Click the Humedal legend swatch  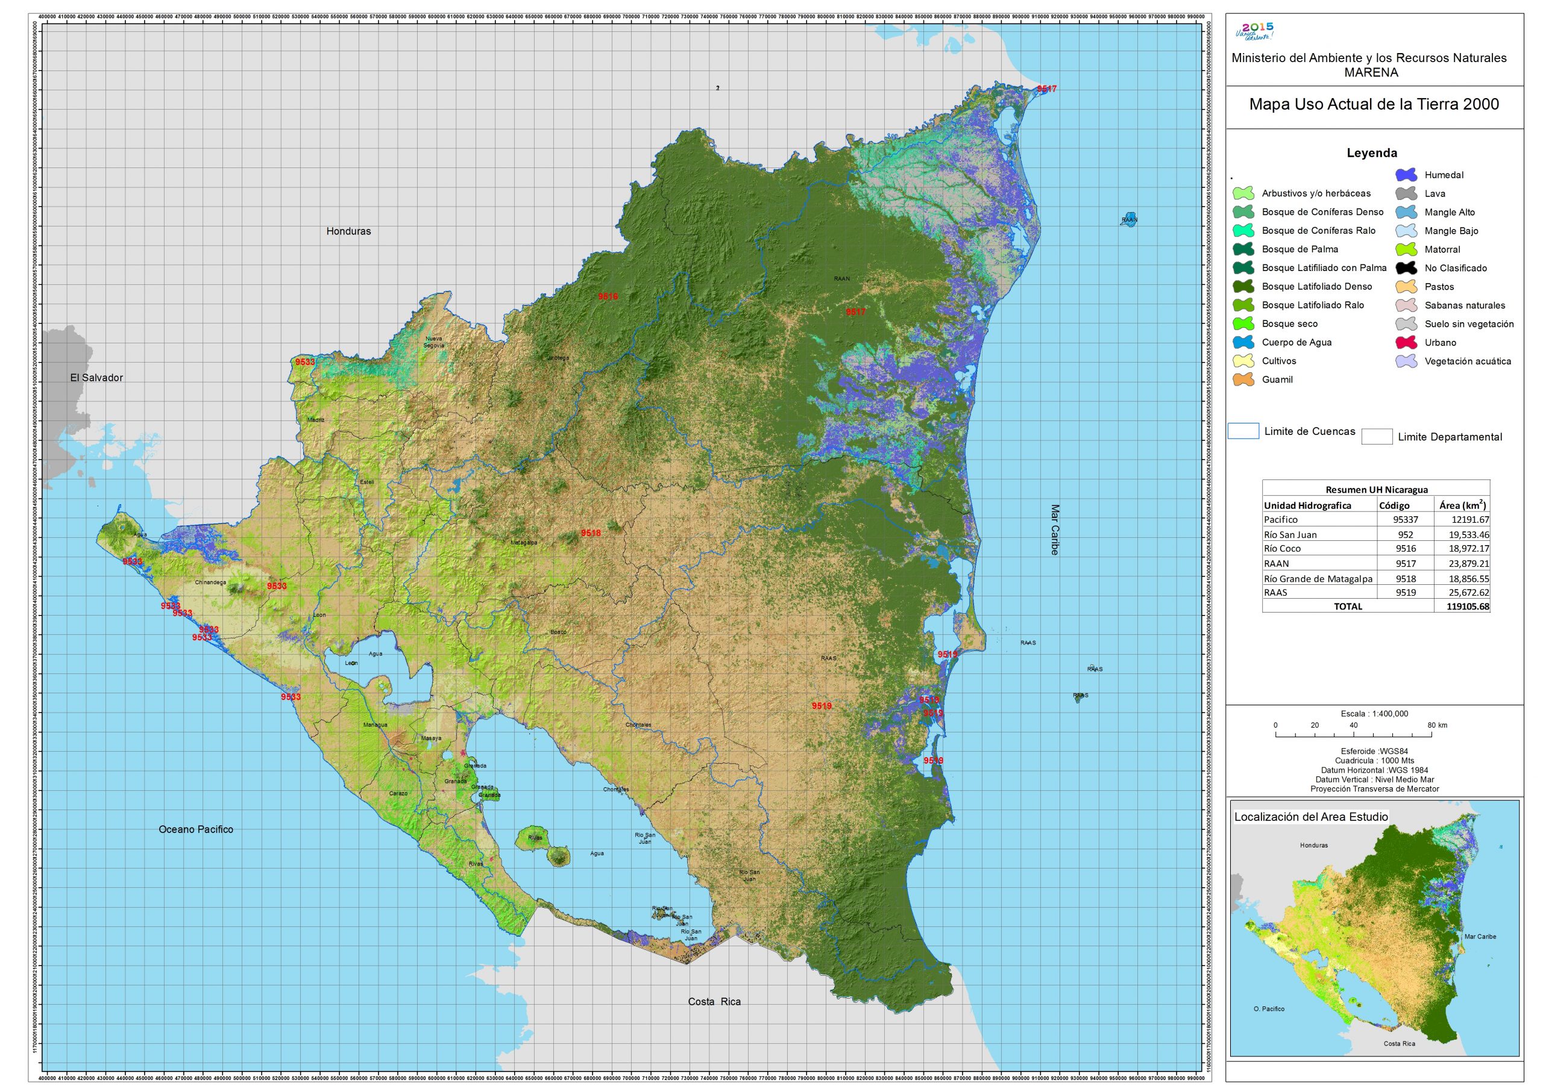[1406, 175]
